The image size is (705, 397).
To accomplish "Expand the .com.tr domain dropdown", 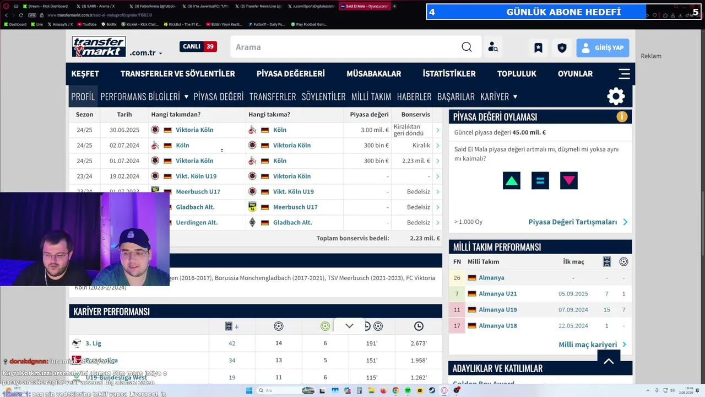I will coord(146,53).
